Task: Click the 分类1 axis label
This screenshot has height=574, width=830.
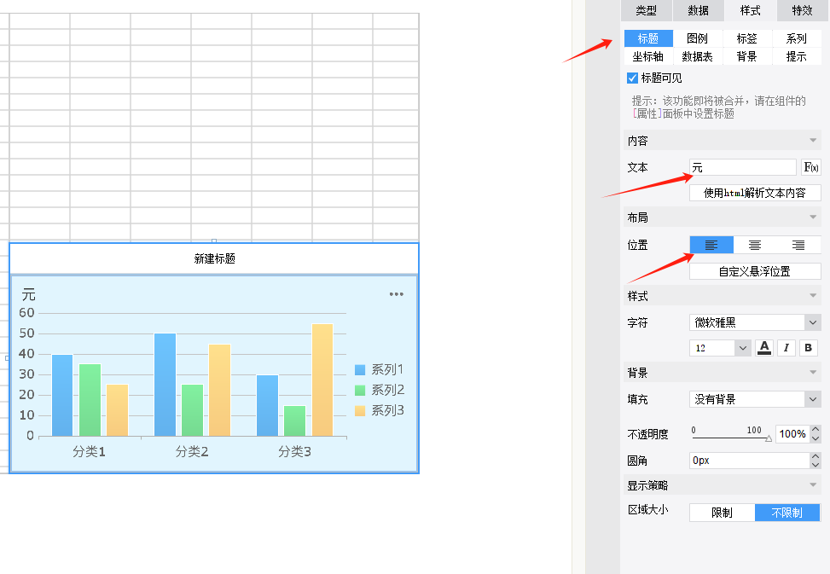Action: 89,451
